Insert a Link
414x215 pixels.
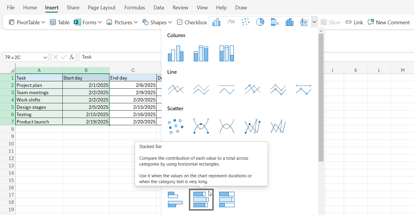click(354, 22)
